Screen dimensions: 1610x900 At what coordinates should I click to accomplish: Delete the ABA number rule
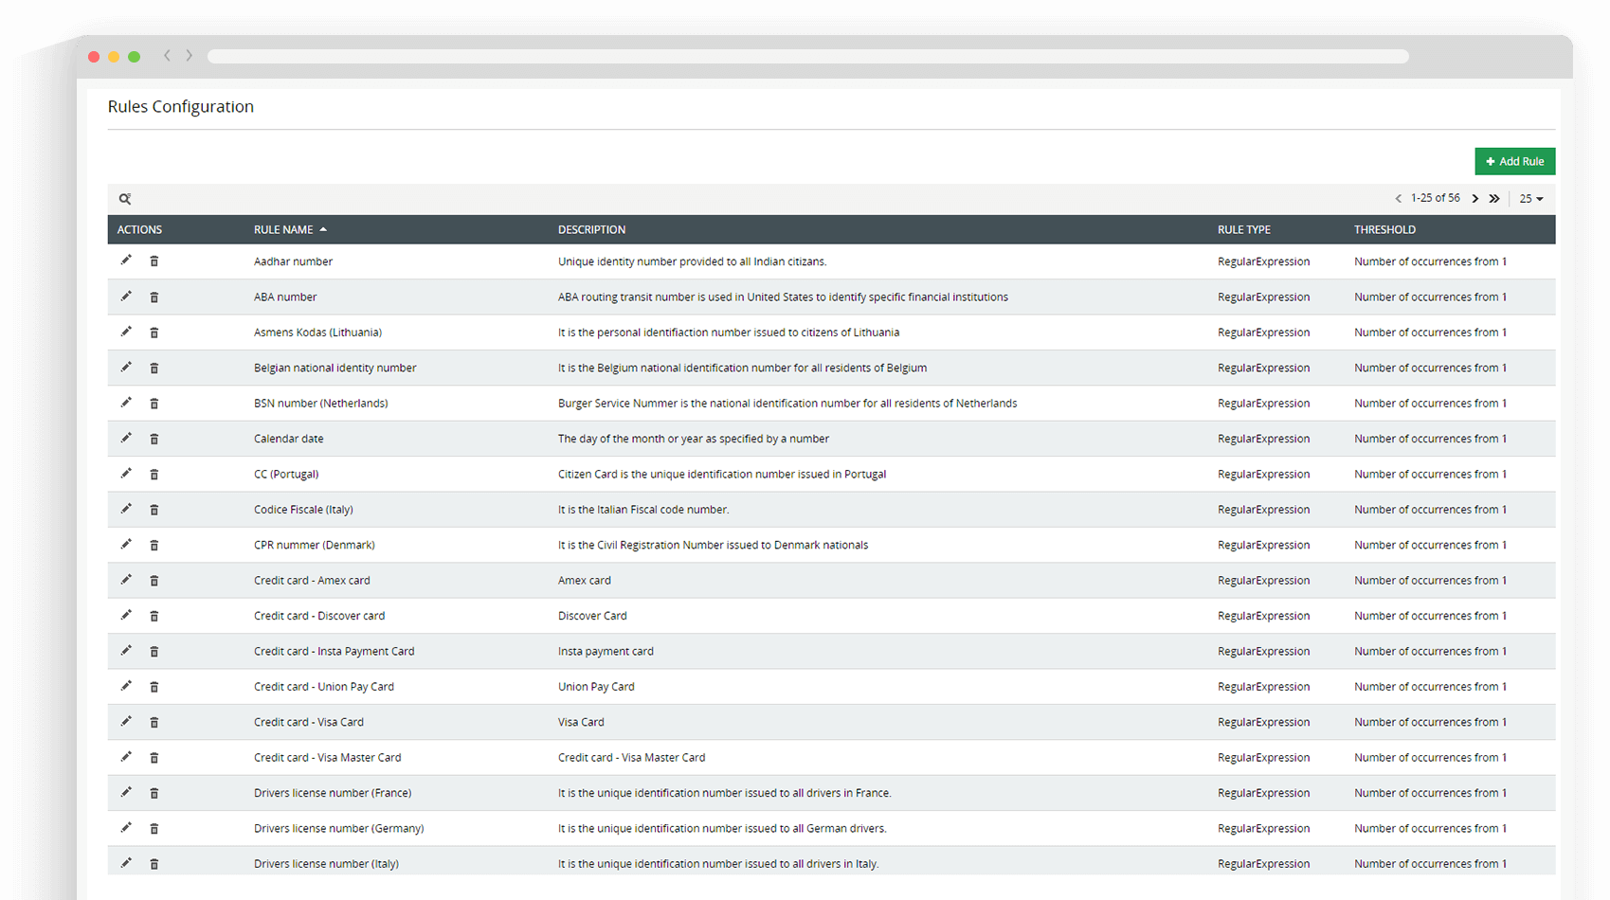click(x=154, y=297)
